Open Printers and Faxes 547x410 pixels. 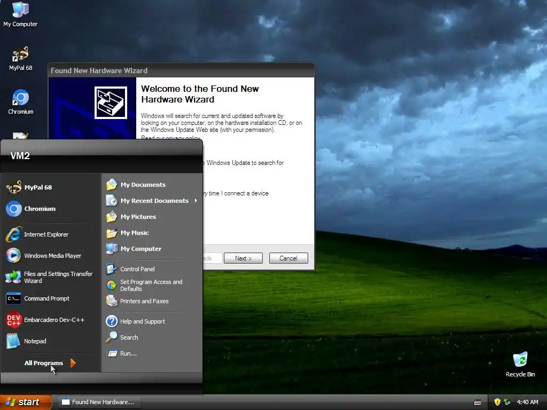(152, 301)
